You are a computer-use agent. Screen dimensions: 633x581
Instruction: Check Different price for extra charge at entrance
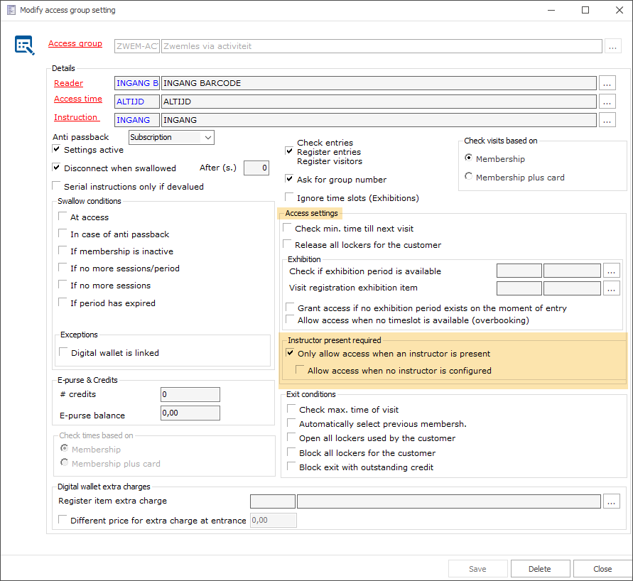click(63, 520)
